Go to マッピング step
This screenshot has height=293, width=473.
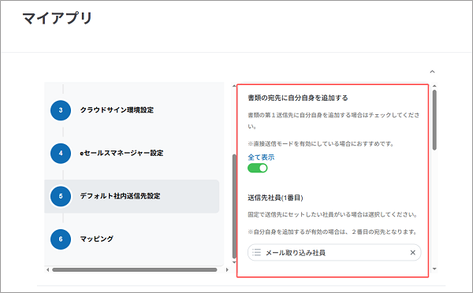tap(96, 239)
